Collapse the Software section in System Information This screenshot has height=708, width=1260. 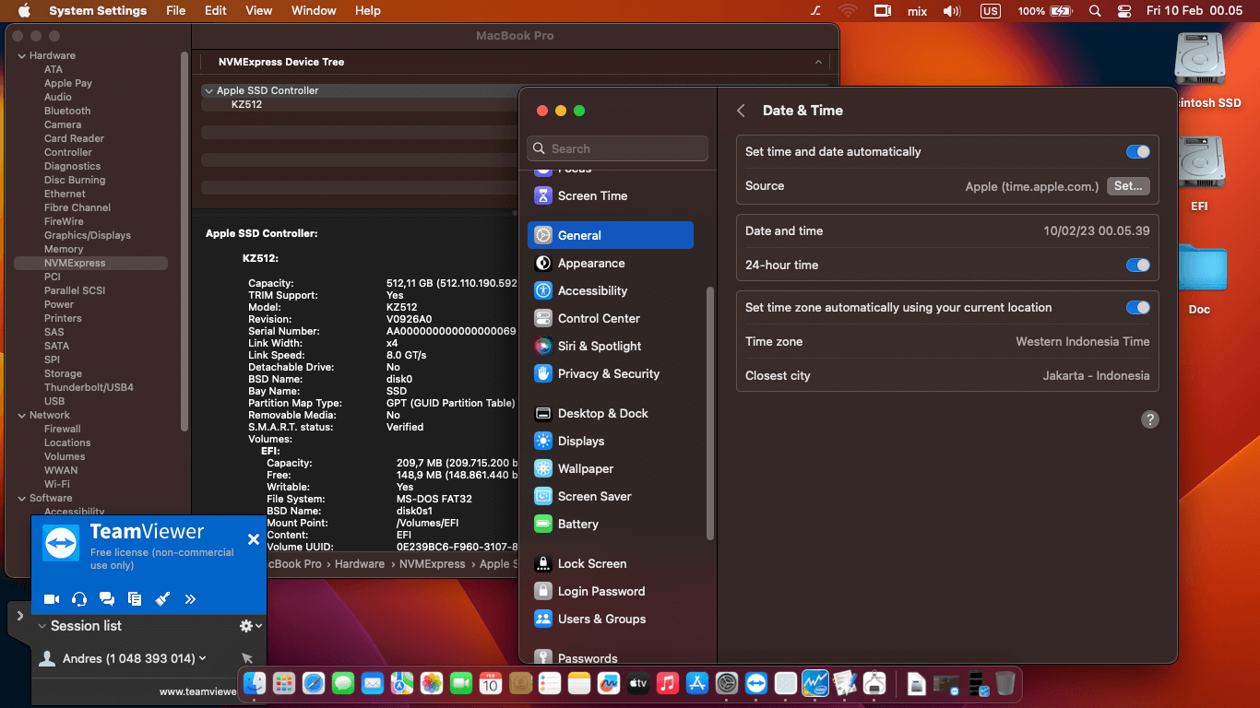21,498
